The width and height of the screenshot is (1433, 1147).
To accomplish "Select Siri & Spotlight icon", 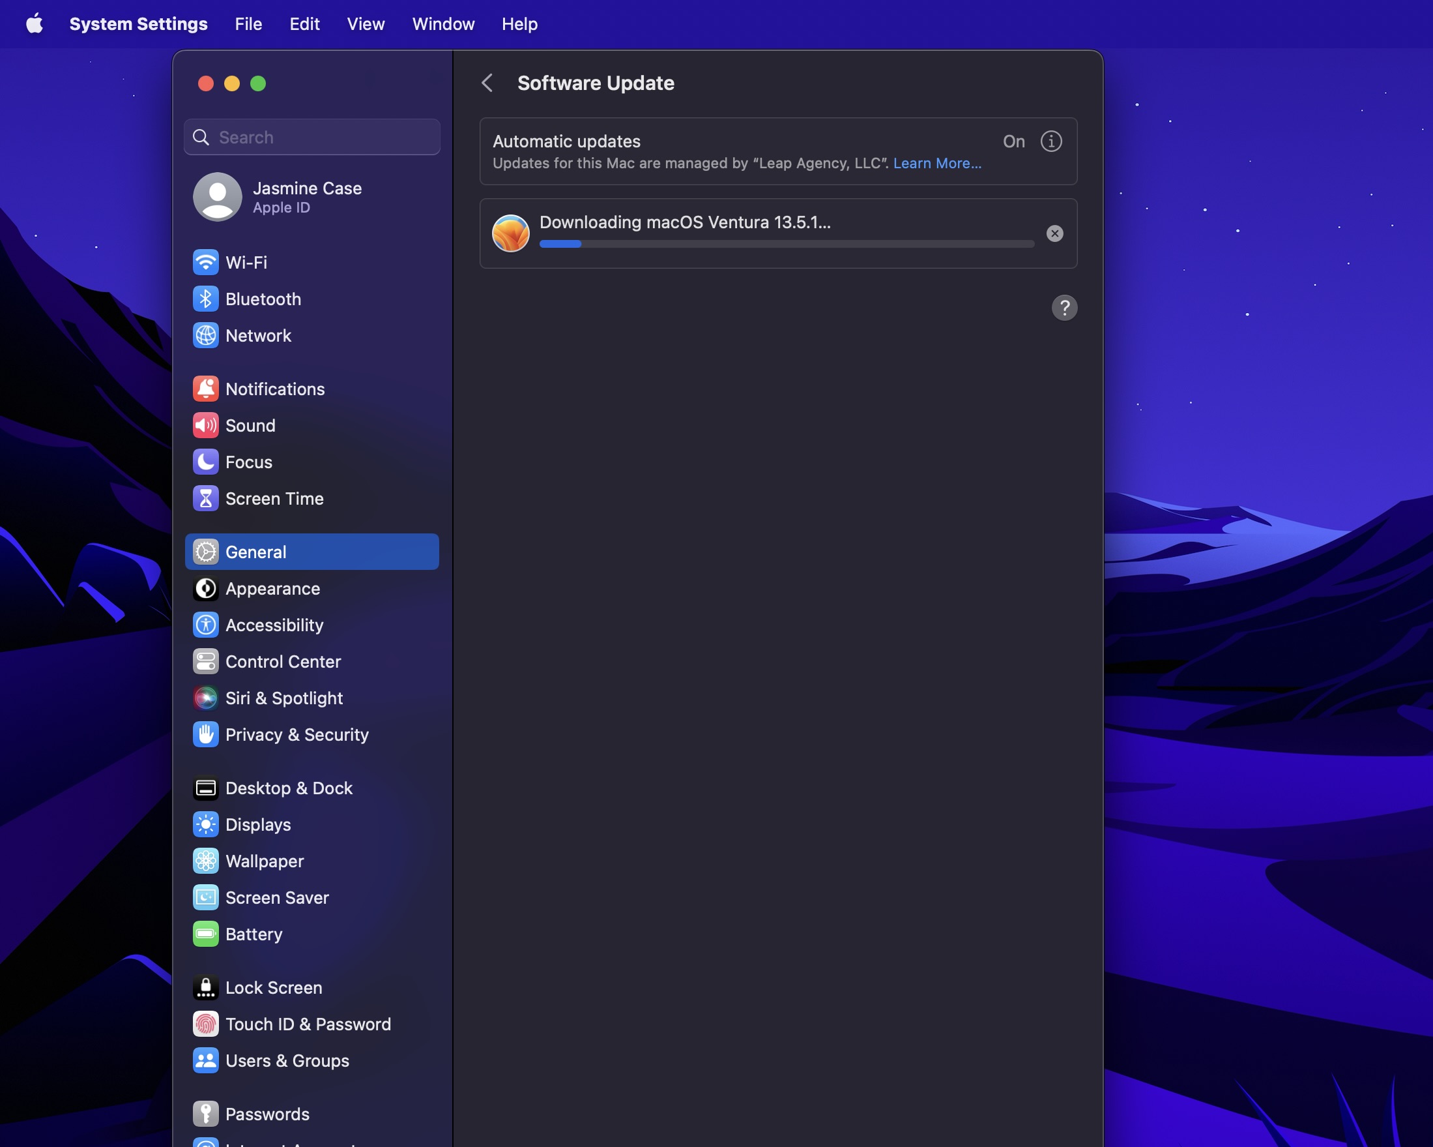I will tap(205, 698).
